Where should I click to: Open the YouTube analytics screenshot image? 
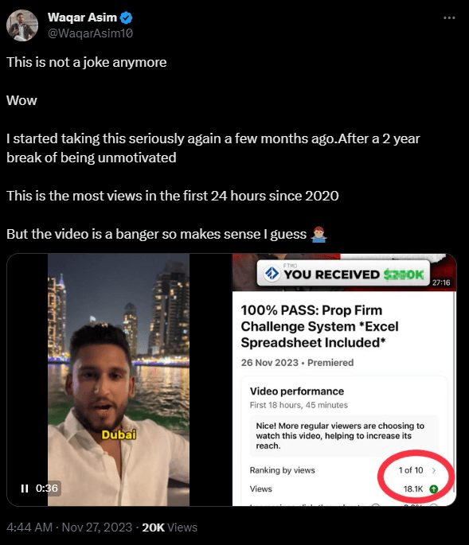point(344,380)
